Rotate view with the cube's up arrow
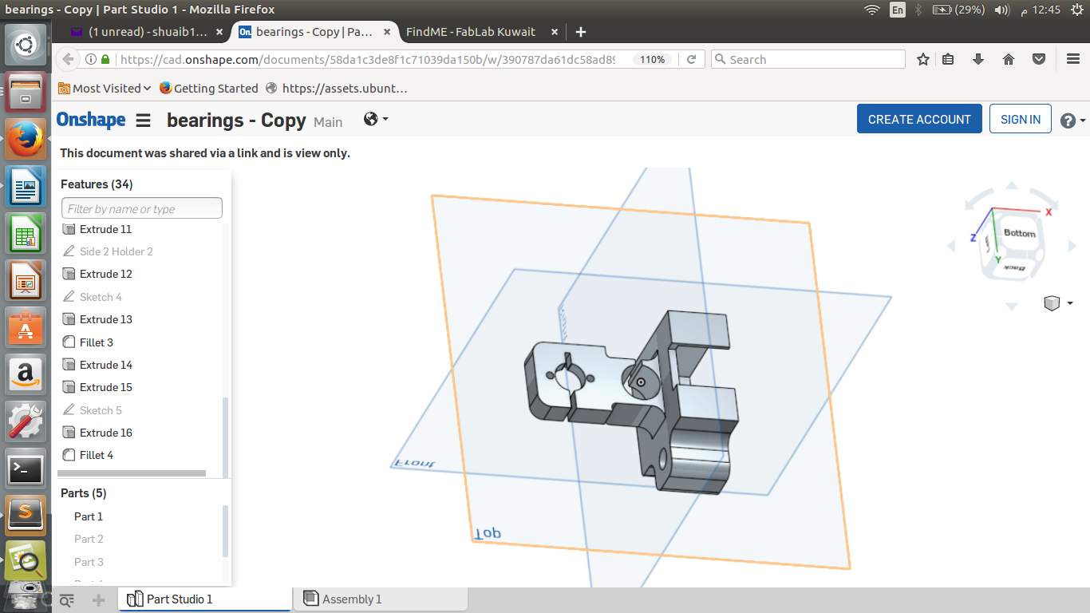This screenshot has width=1090, height=613. coord(1012,185)
